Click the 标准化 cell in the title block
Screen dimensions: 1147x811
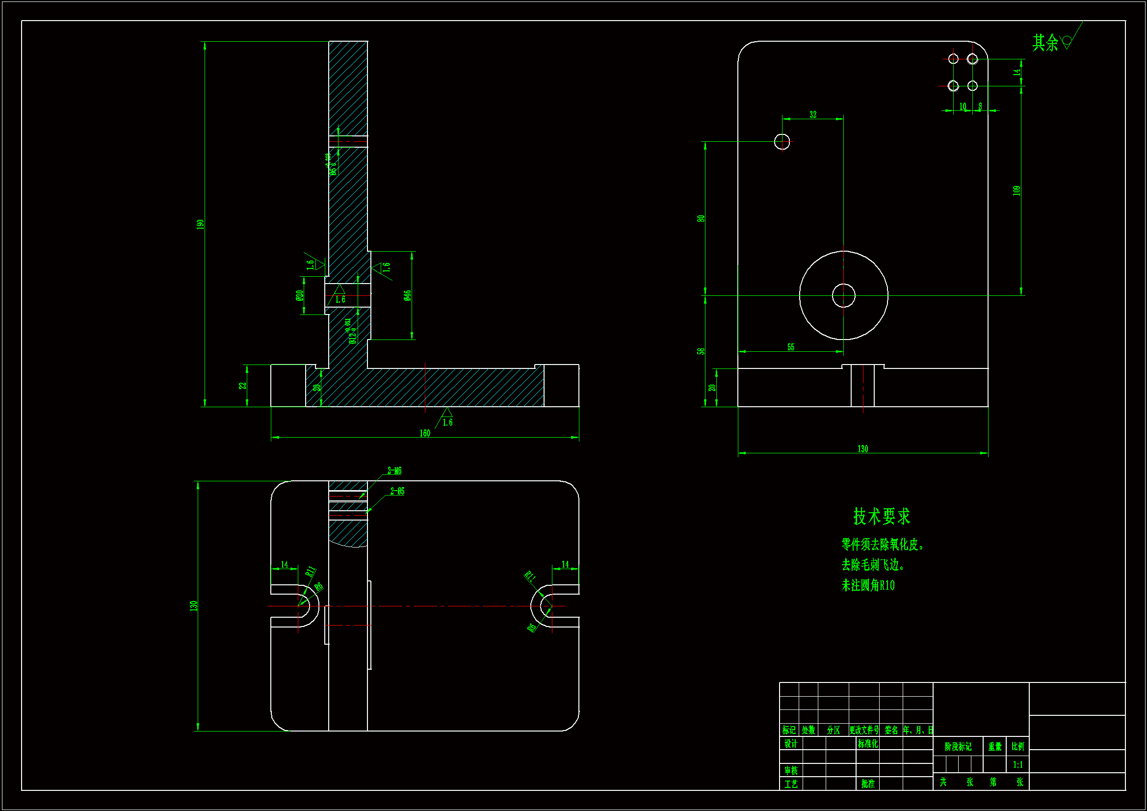pos(867,744)
